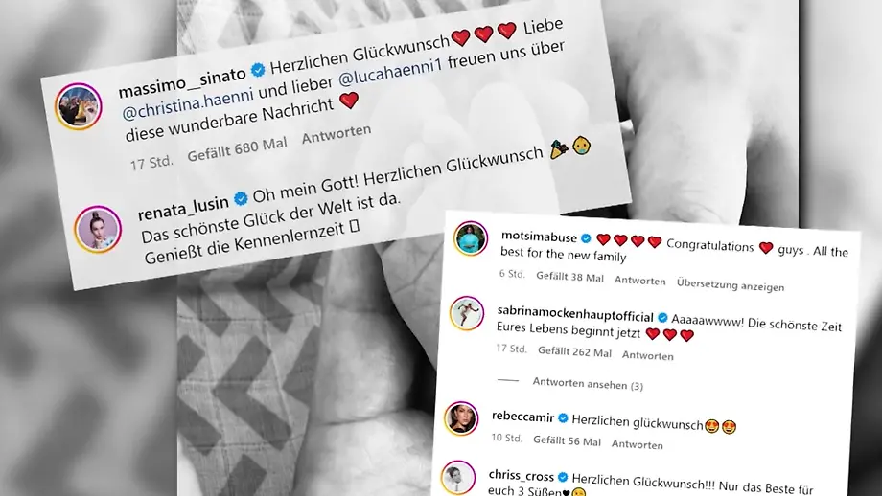The image size is (882, 496).
Task: View likes 'Gefällt 262 Mal'
Action: click(574, 351)
